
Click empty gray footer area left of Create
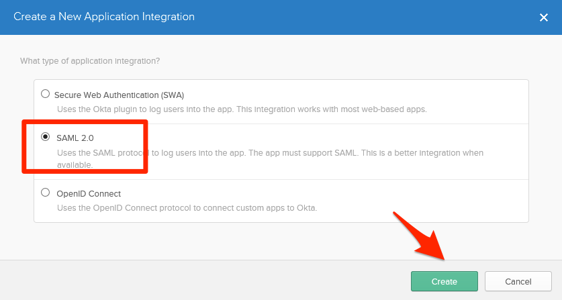pyautogui.click(x=201, y=281)
